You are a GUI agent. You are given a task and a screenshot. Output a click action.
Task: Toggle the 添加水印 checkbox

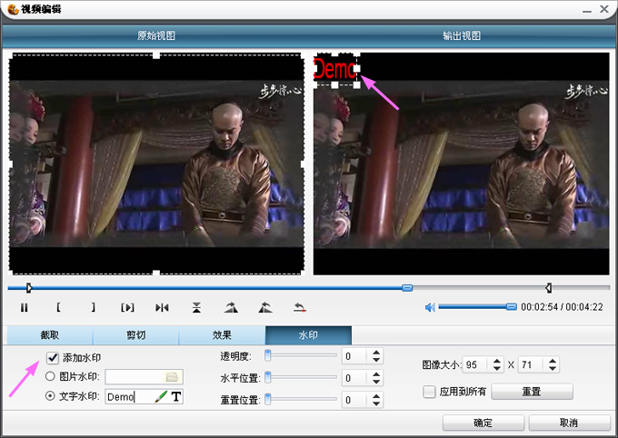pyautogui.click(x=53, y=358)
